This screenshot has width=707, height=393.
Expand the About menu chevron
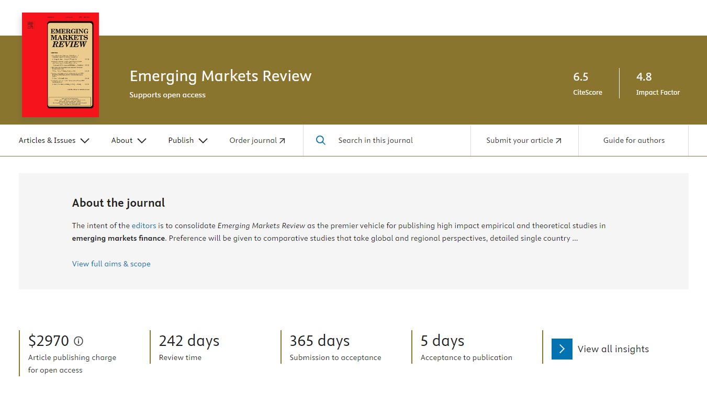[141, 140]
